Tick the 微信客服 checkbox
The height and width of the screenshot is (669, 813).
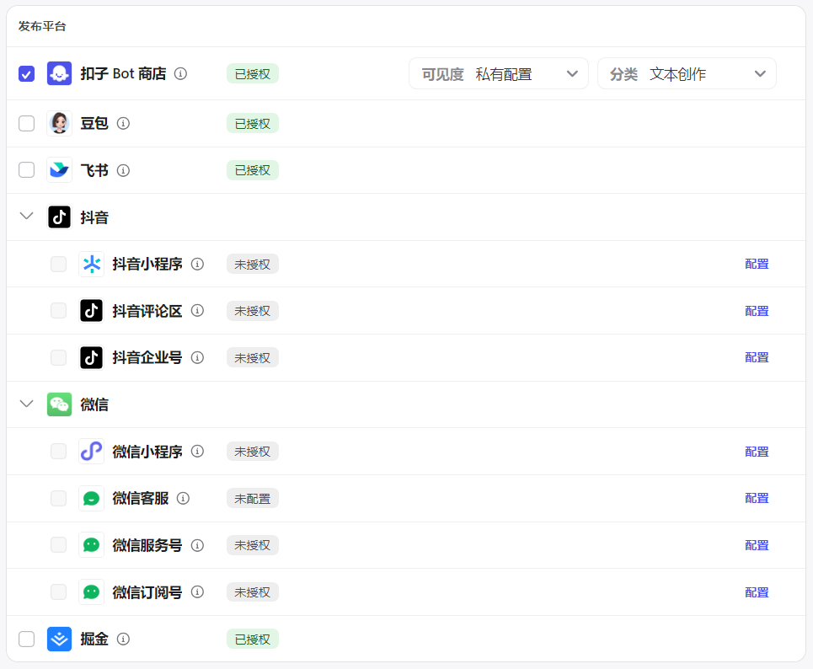point(59,498)
